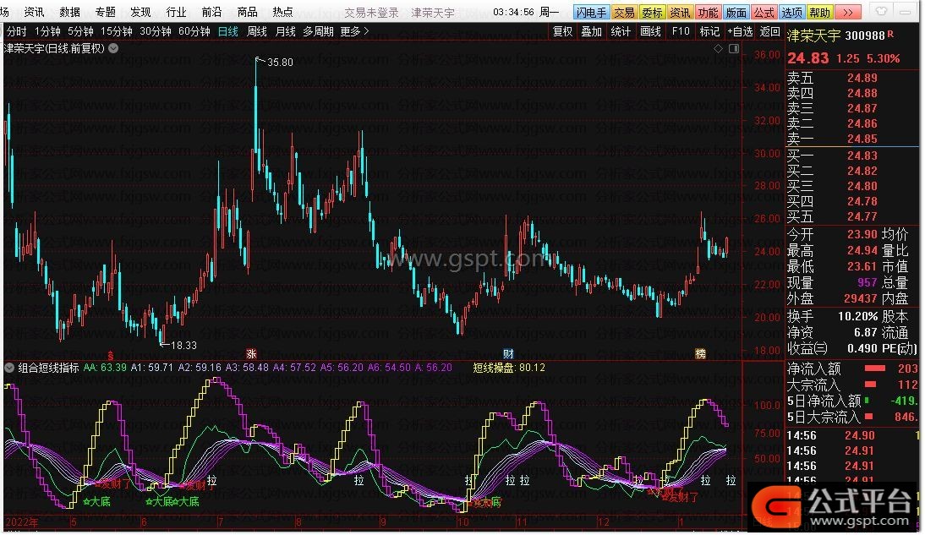Click the yellow 委标 button

(x=652, y=13)
